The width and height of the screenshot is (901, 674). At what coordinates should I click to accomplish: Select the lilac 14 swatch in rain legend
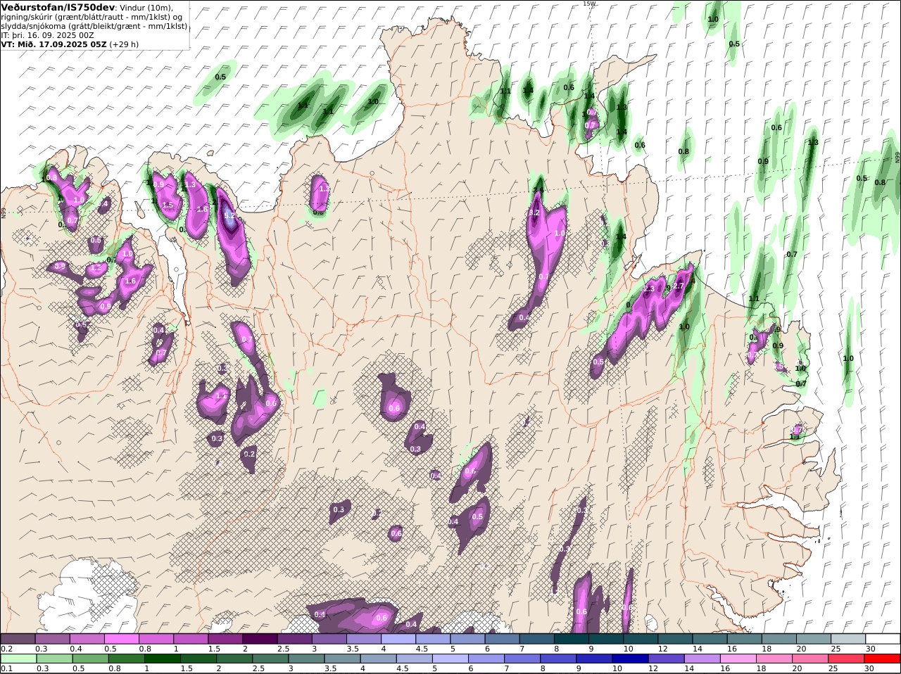pos(702,659)
